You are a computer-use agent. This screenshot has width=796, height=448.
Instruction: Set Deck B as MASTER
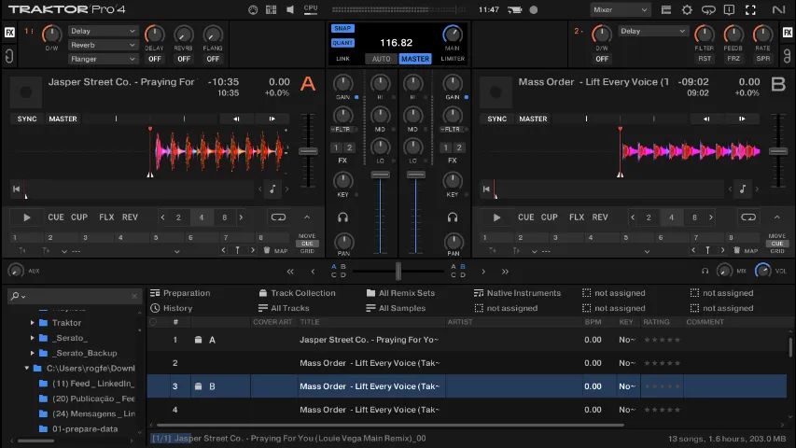(x=533, y=119)
